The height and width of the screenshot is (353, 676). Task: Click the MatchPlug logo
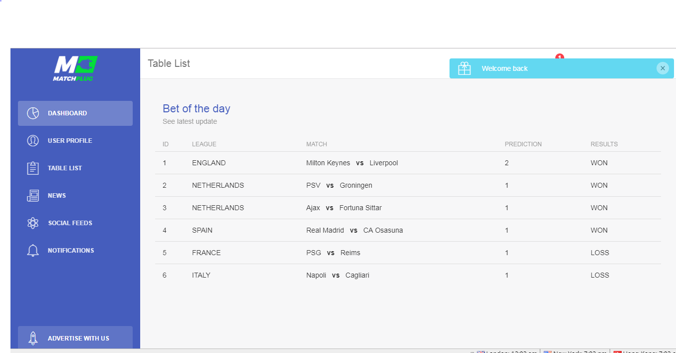(75, 68)
